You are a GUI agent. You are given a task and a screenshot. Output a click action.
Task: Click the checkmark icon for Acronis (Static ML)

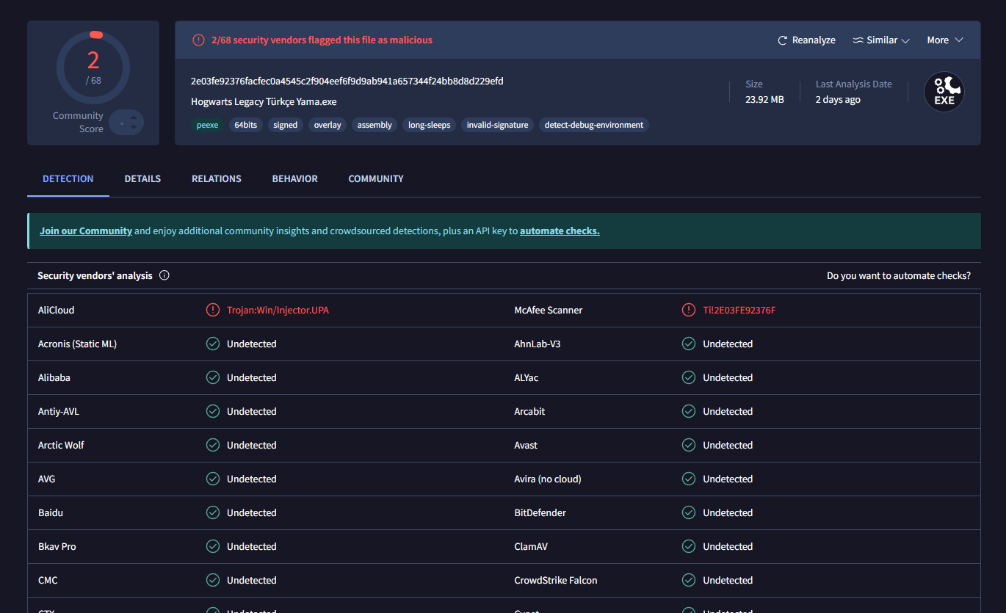[x=213, y=344]
